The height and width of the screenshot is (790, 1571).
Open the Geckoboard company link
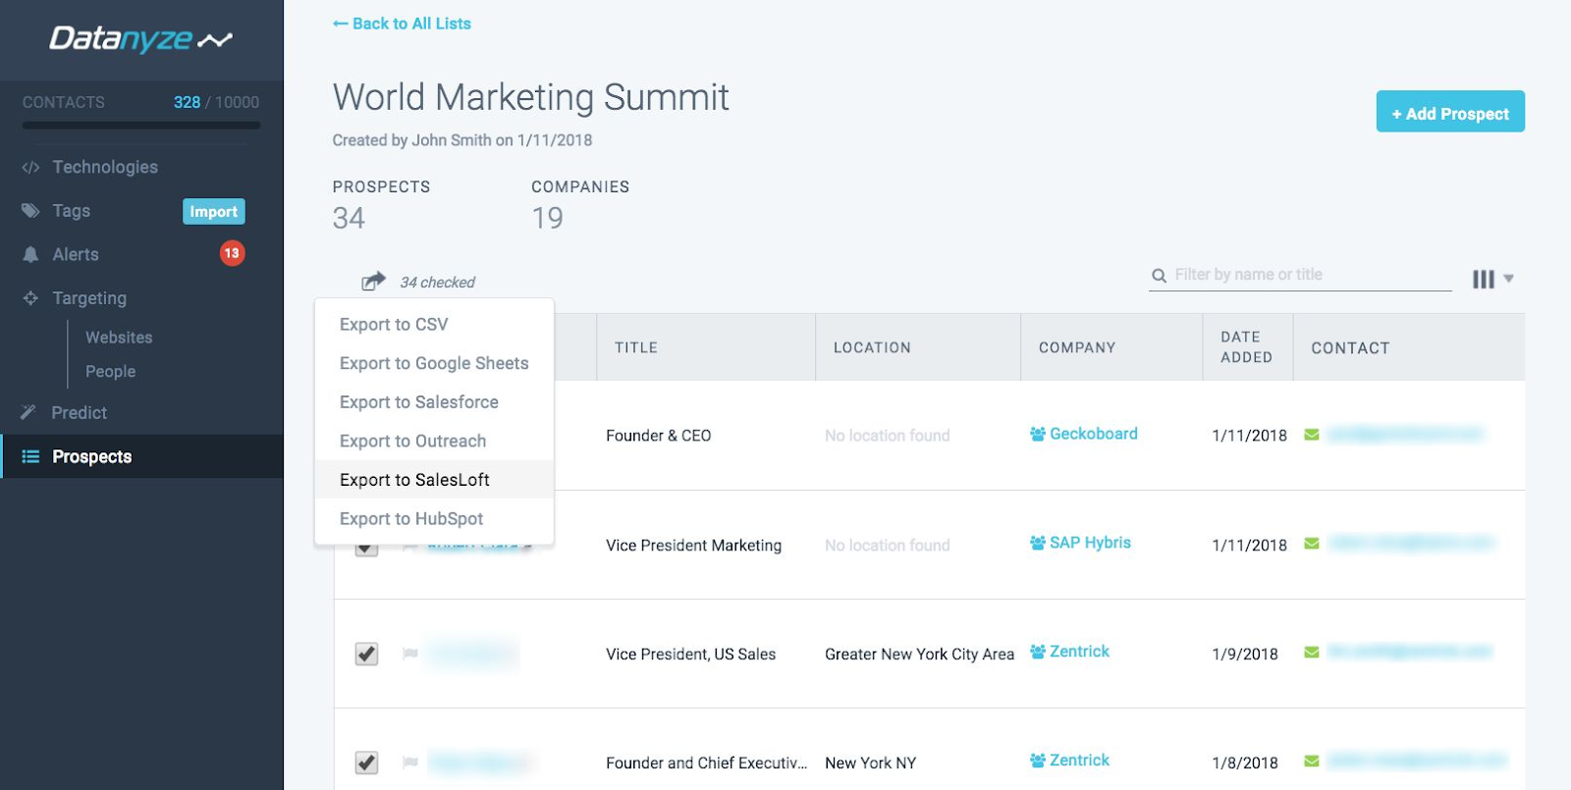[1094, 434]
